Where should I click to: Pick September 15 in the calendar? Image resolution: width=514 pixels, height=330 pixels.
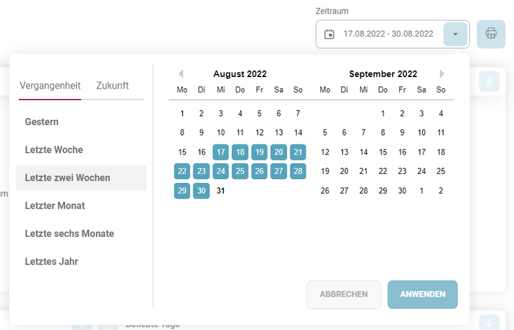tap(383, 152)
